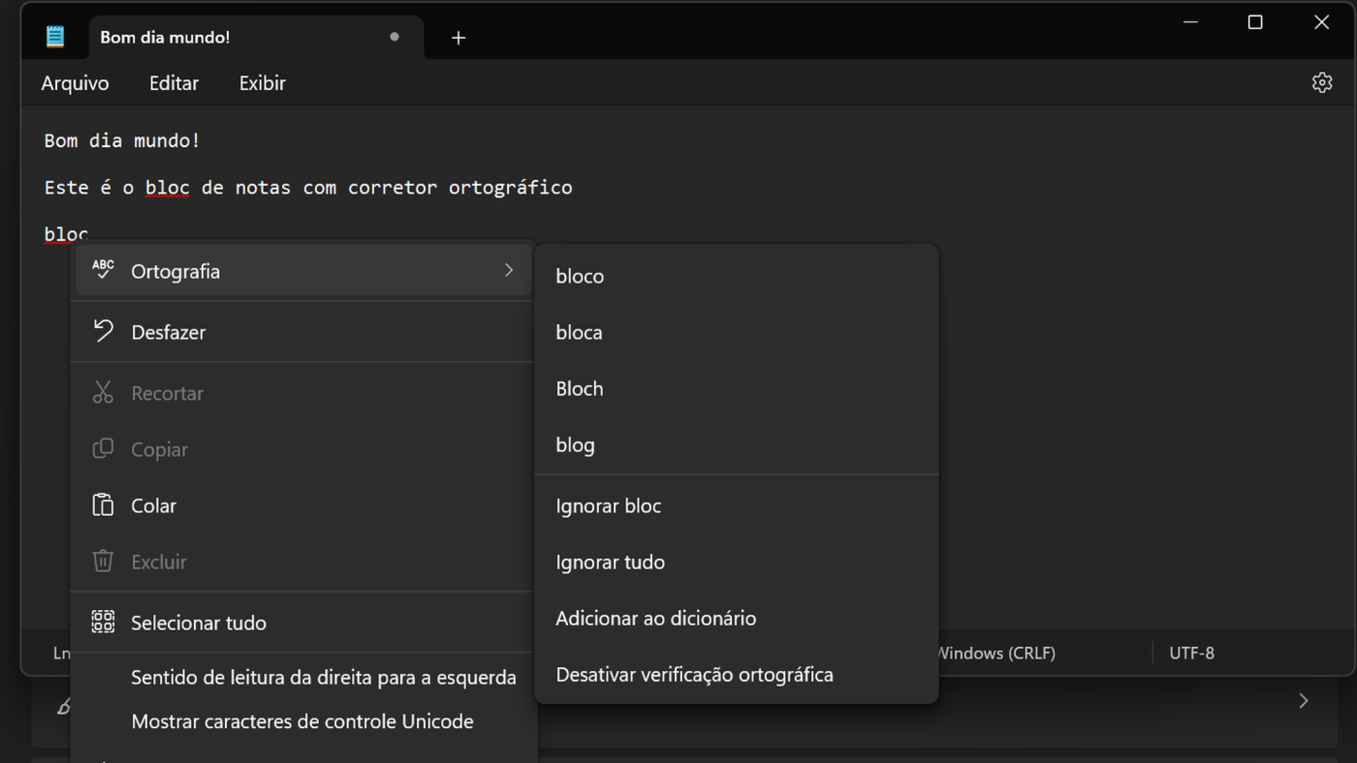Click the Colar clipboard icon
The height and width of the screenshot is (763, 1357).
point(103,505)
